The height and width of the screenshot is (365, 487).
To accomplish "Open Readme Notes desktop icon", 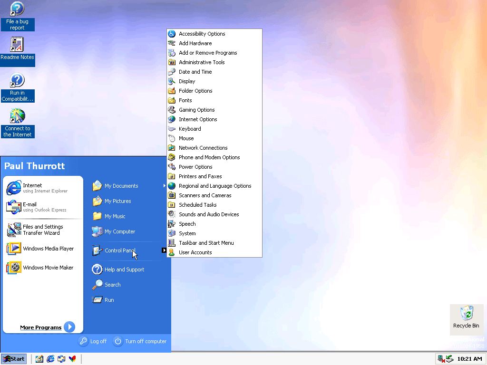I will click(x=17, y=45).
